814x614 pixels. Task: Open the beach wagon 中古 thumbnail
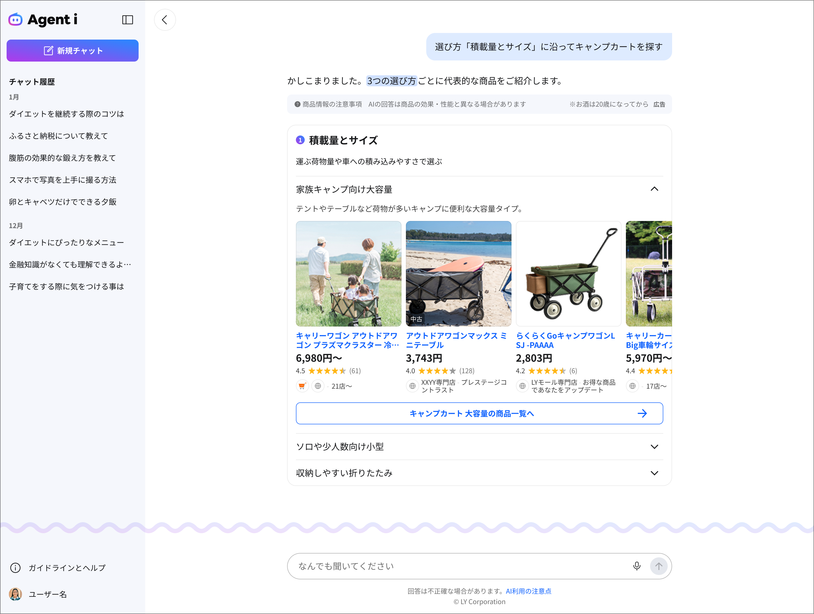(458, 273)
